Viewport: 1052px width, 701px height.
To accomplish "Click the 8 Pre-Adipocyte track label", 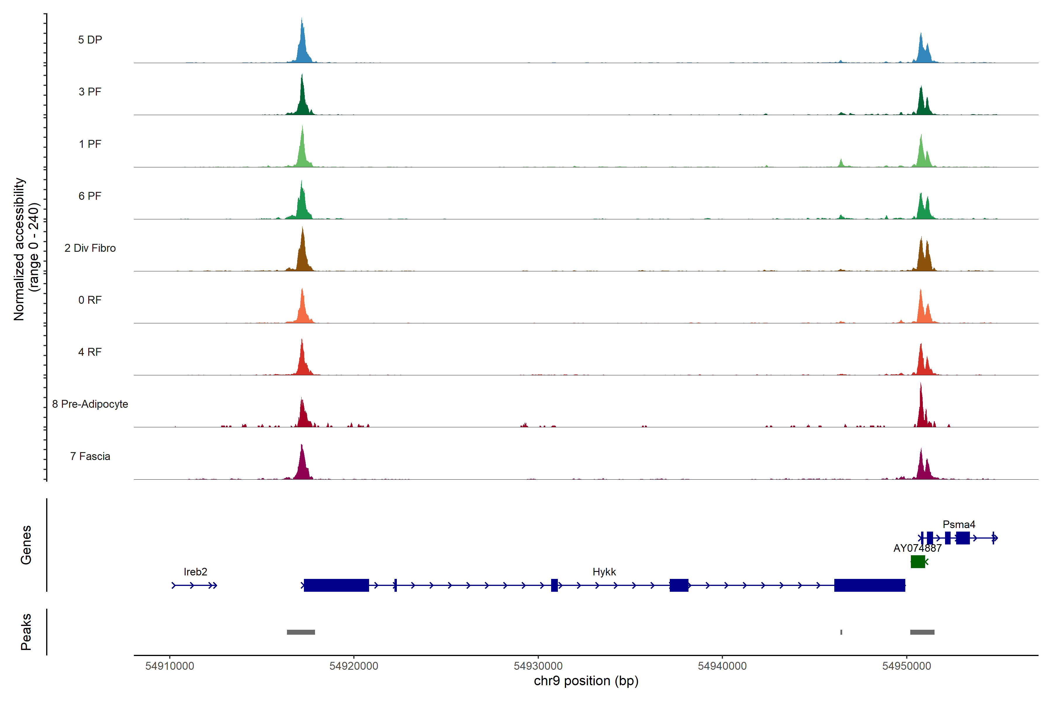I will tap(90, 404).
